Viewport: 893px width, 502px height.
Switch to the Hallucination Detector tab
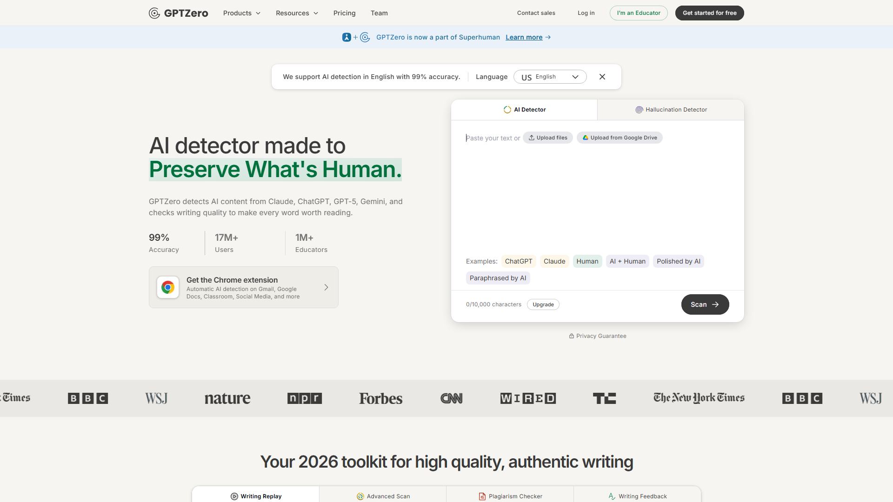tap(671, 110)
